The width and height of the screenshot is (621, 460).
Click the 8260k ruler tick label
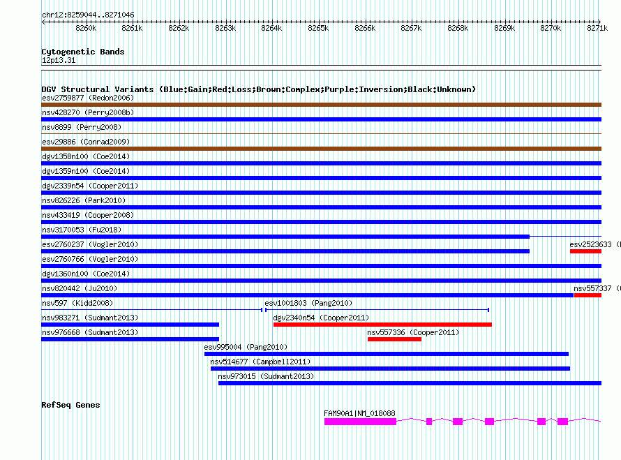86,28
